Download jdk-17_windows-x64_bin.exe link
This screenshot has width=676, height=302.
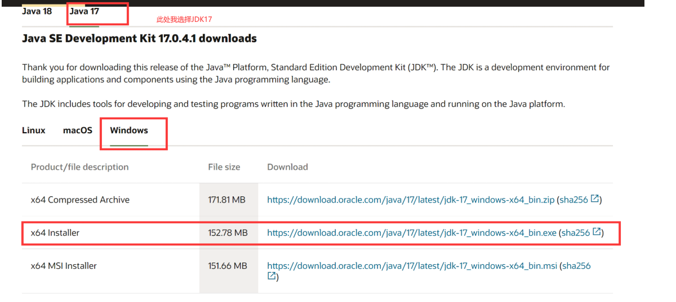click(412, 233)
